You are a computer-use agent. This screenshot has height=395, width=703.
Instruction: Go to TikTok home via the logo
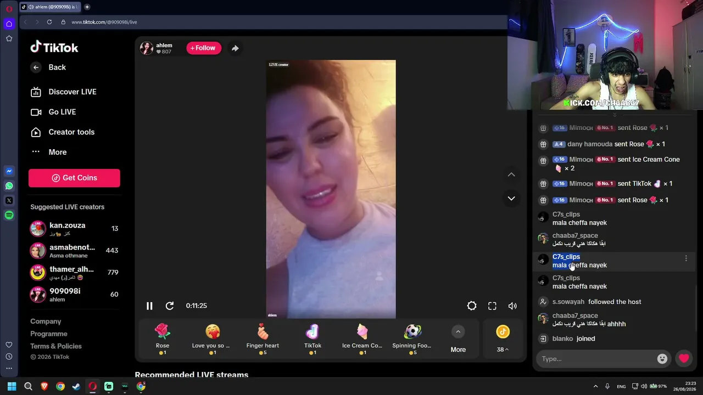[54, 47]
